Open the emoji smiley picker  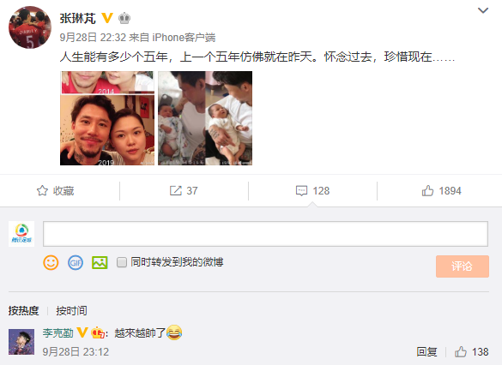(51, 263)
